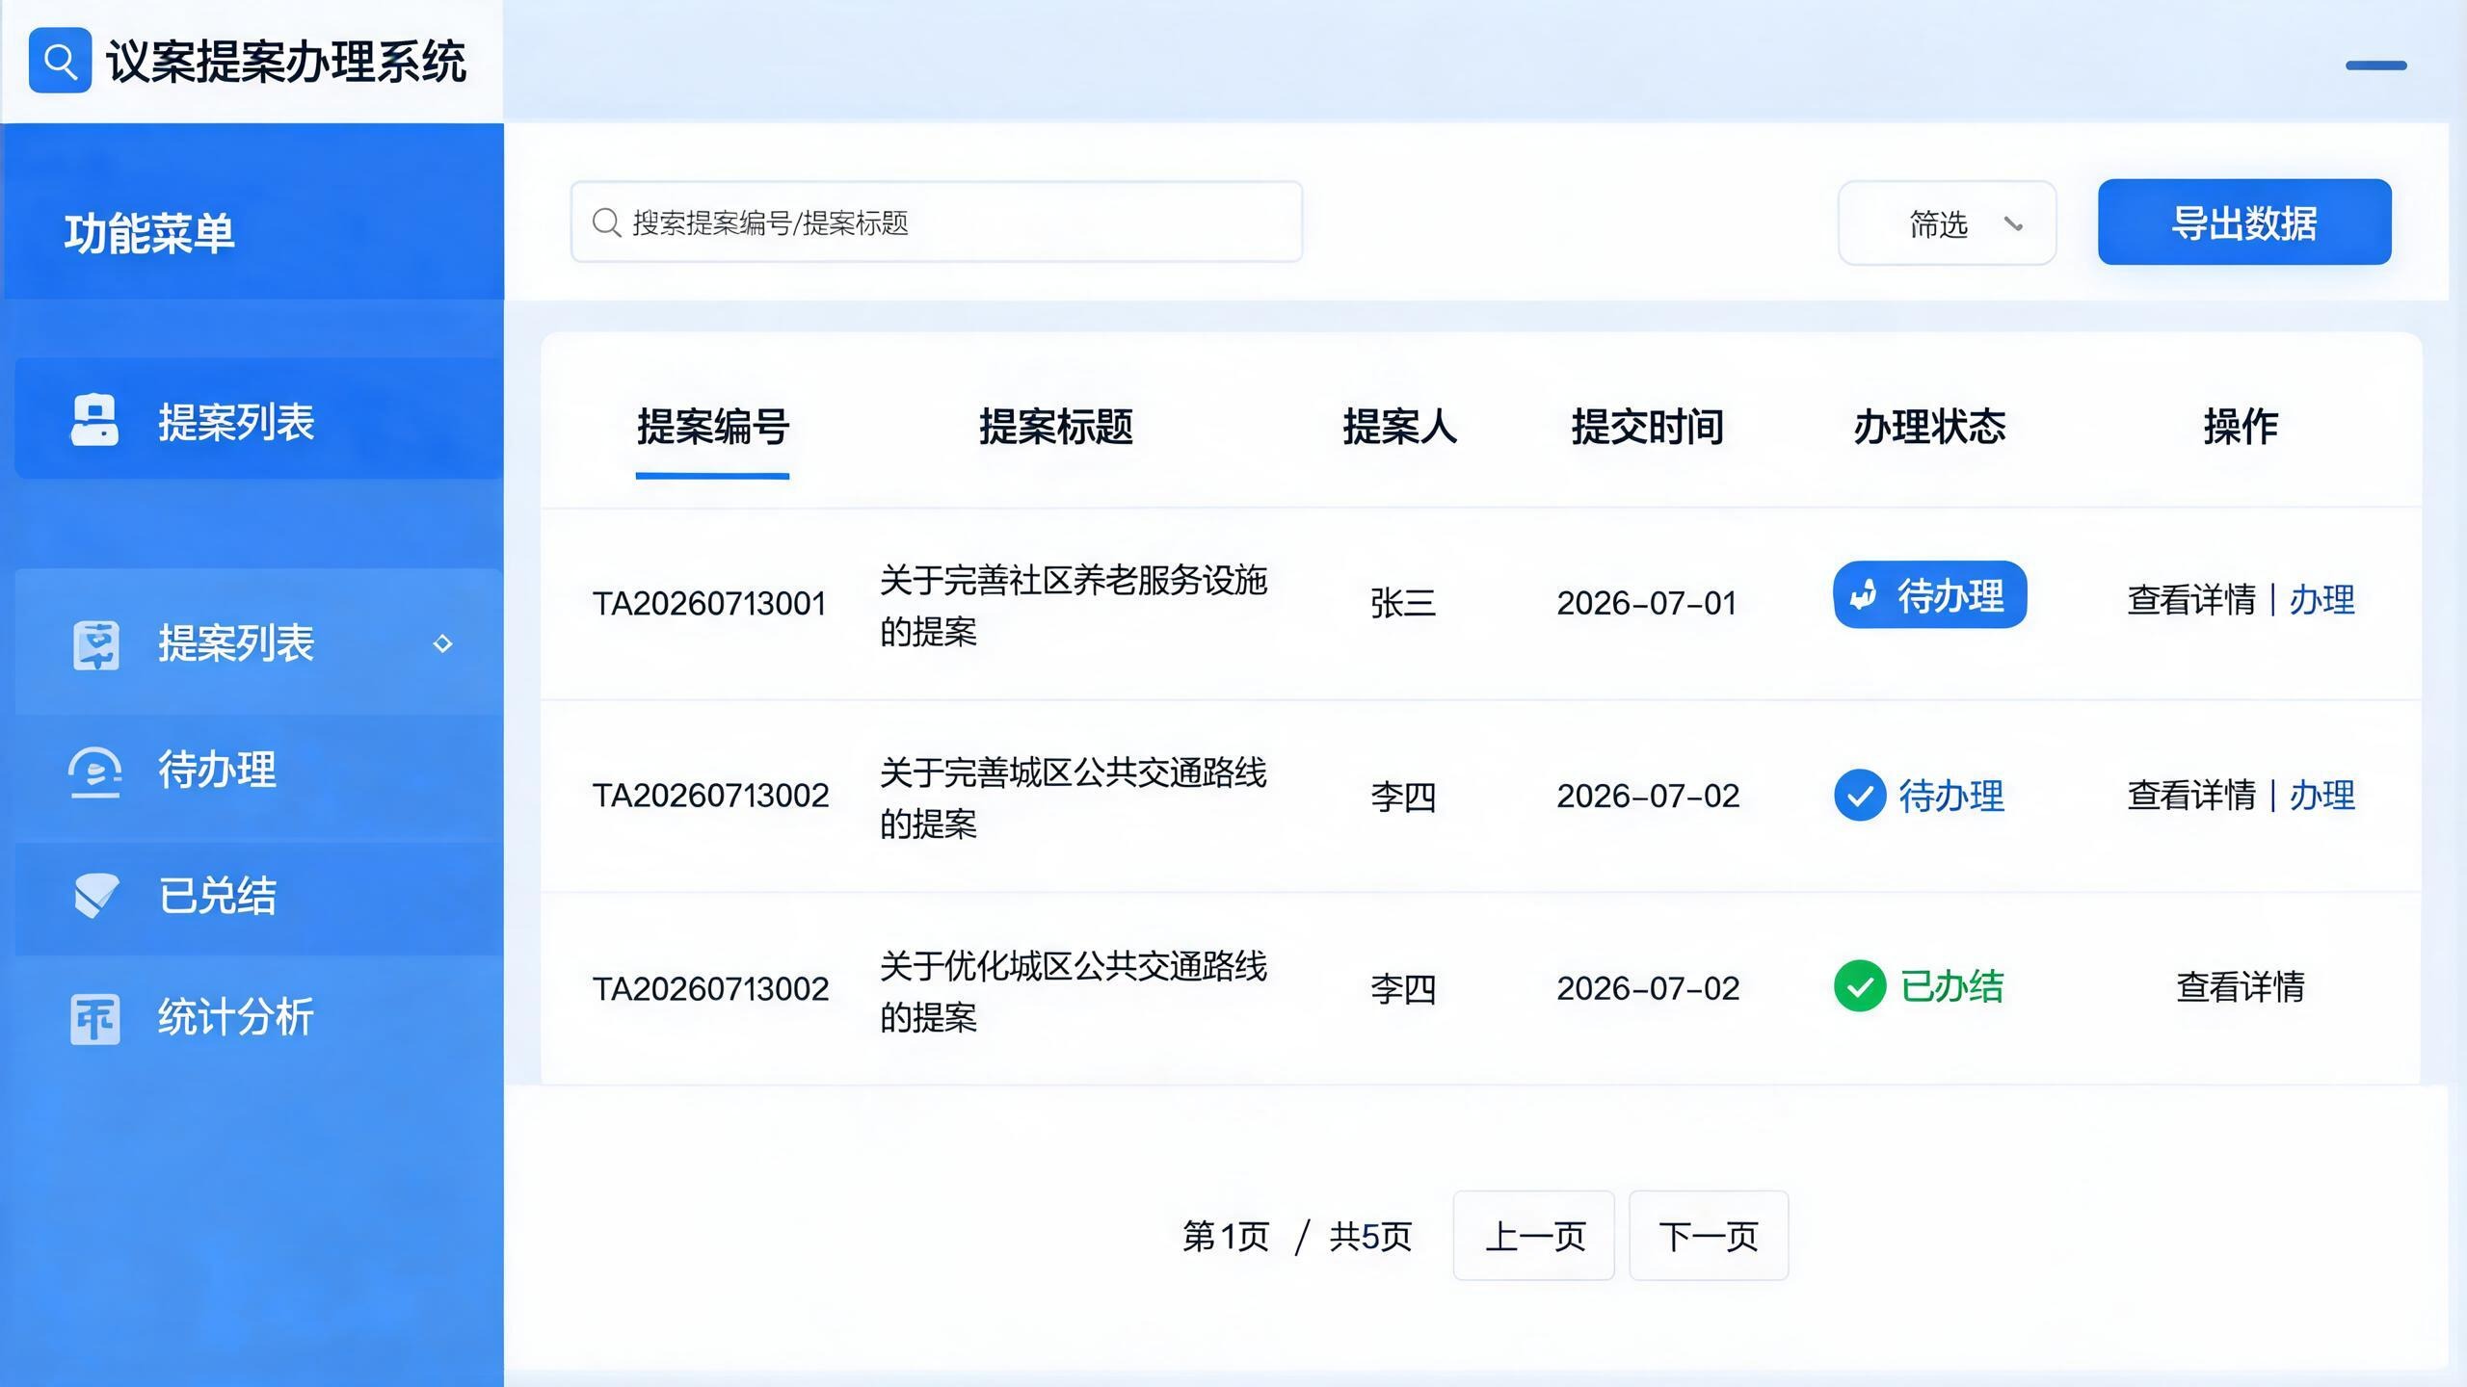Click the 功能菜单 sidebar heading

click(x=149, y=234)
